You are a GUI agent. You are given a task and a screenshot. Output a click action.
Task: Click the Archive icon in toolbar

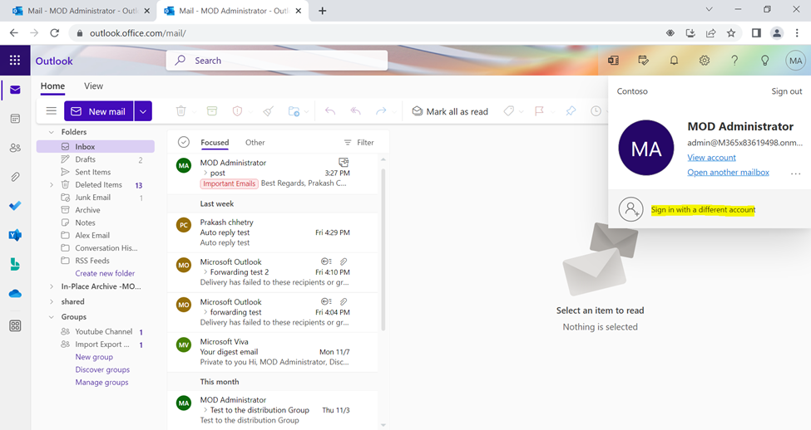[212, 111]
